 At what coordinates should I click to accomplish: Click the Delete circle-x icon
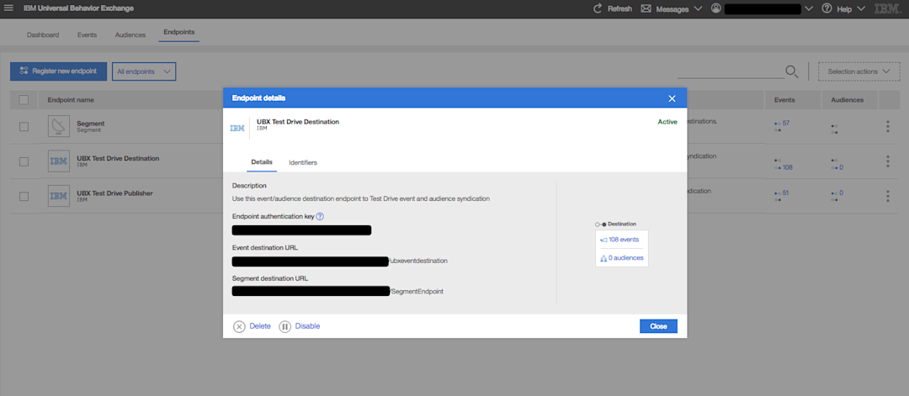tap(239, 326)
